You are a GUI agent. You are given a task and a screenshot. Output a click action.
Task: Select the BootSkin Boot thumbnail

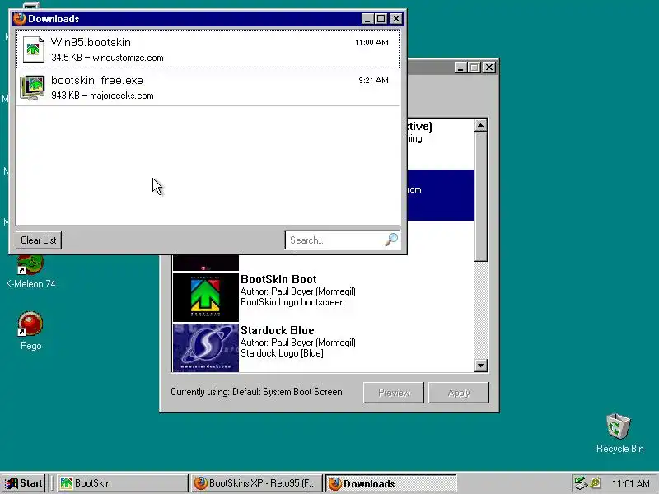click(206, 297)
